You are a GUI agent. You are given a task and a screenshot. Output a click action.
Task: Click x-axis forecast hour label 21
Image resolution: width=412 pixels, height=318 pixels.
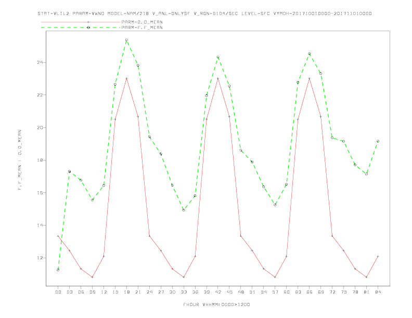pos(138,292)
